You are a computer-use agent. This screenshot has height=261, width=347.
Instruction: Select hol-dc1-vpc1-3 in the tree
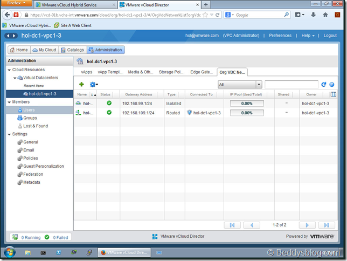point(39,94)
